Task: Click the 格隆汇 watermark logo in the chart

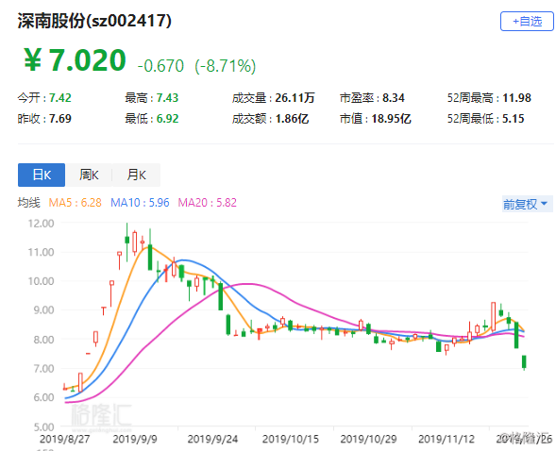Action: [x=101, y=415]
